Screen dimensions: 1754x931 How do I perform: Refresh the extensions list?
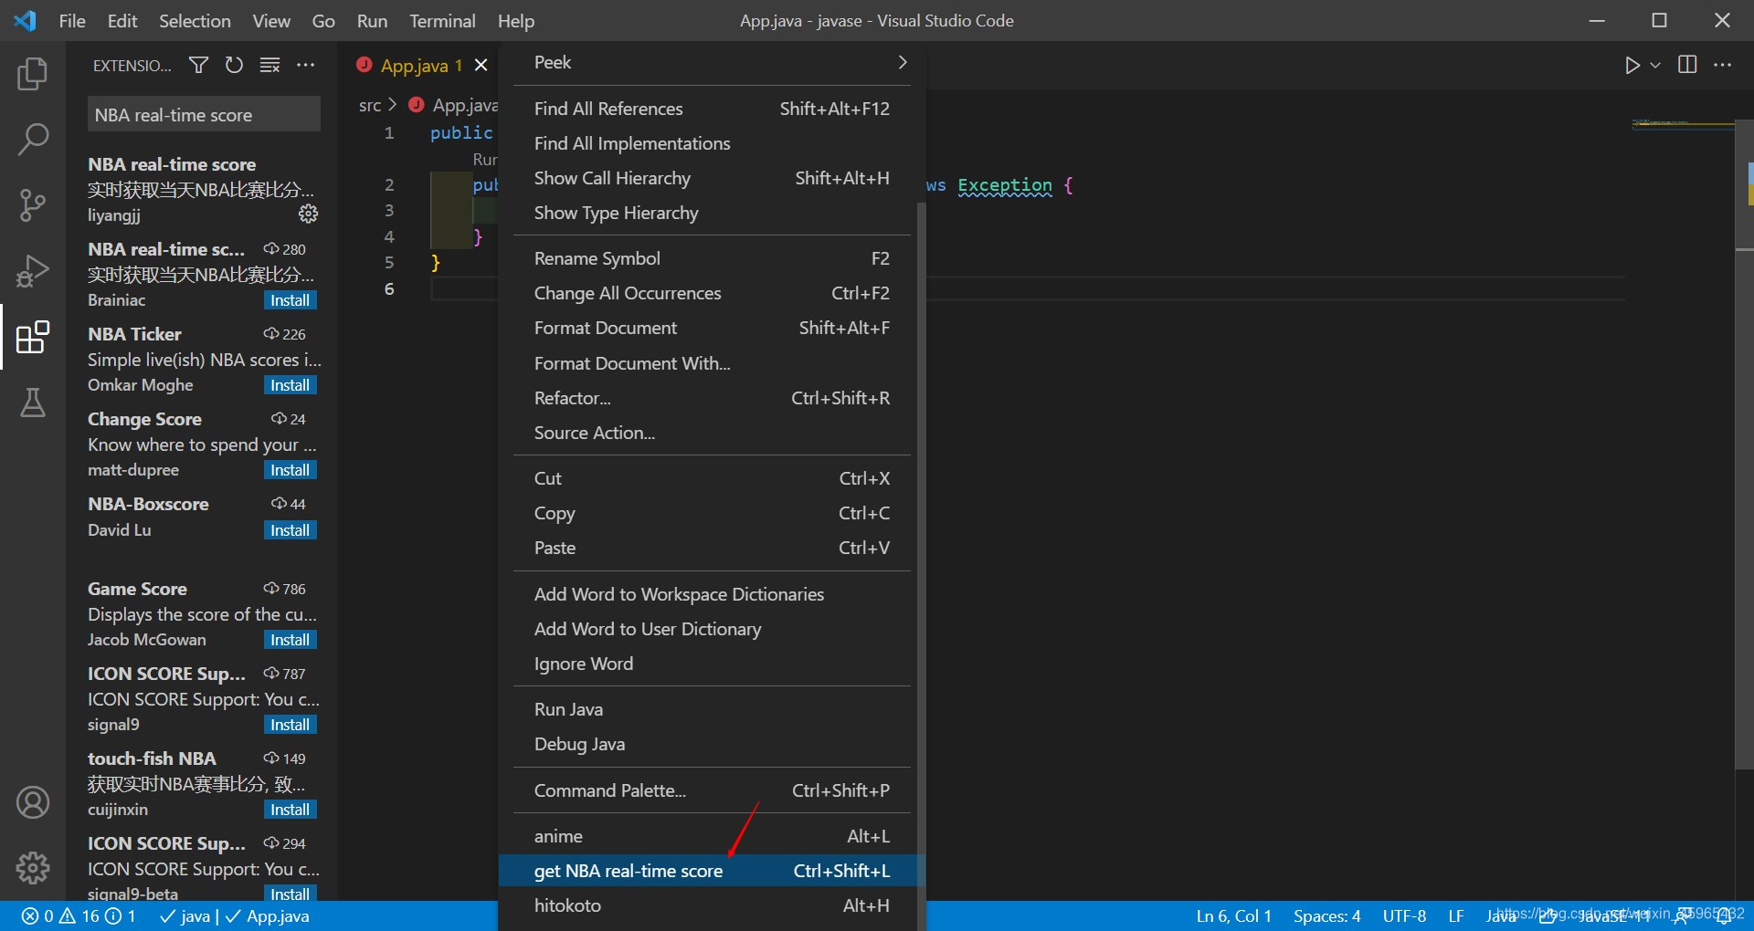pyautogui.click(x=234, y=65)
